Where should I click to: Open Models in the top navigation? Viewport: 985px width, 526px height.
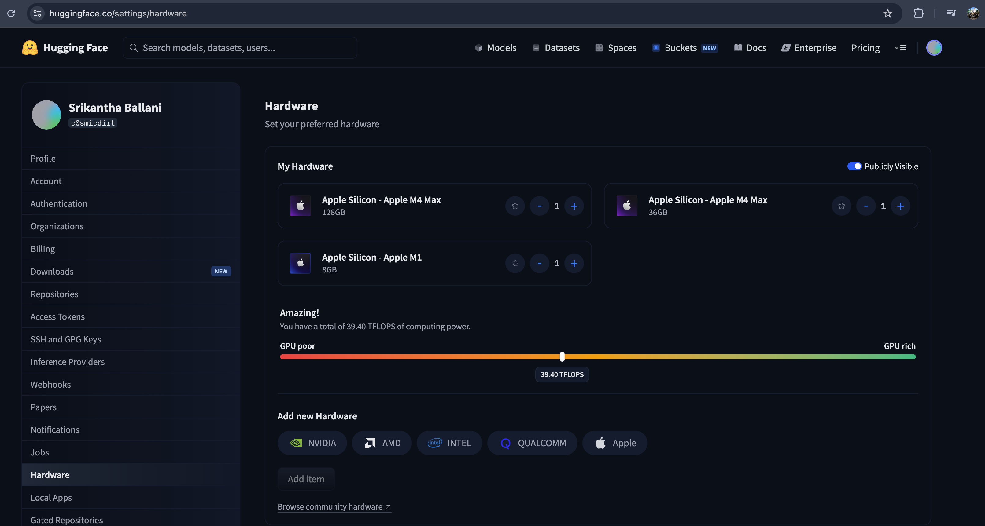[496, 48]
